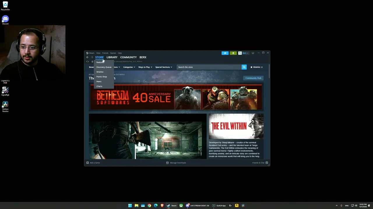Click the STORE tab

pos(99,57)
